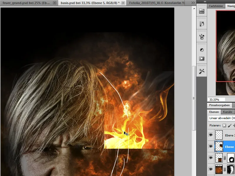Click the Ebene 3 layer name
The image size is (235, 176).
point(230,135)
